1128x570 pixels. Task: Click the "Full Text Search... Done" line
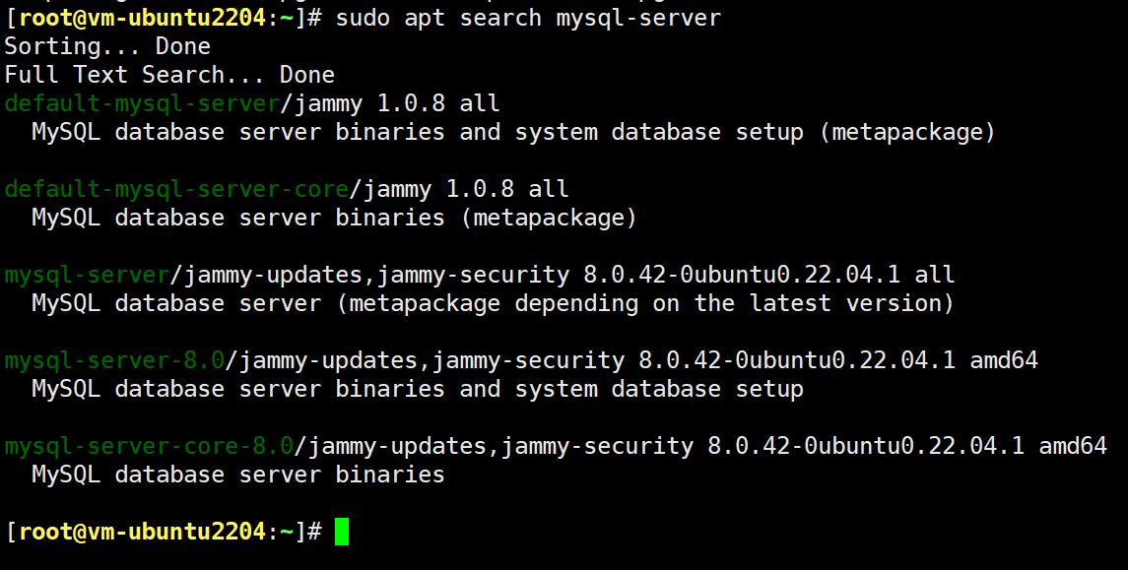point(169,75)
